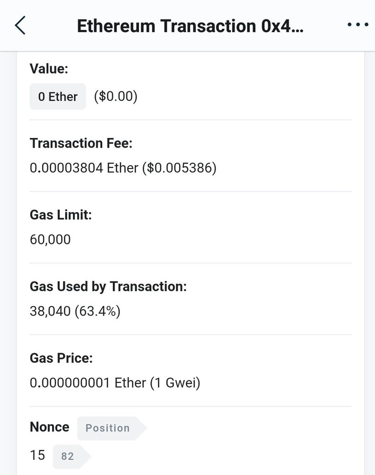Image resolution: width=375 pixels, height=475 pixels.
Task: Tap the nonce value 15
Action: pyautogui.click(x=37, y=455)
